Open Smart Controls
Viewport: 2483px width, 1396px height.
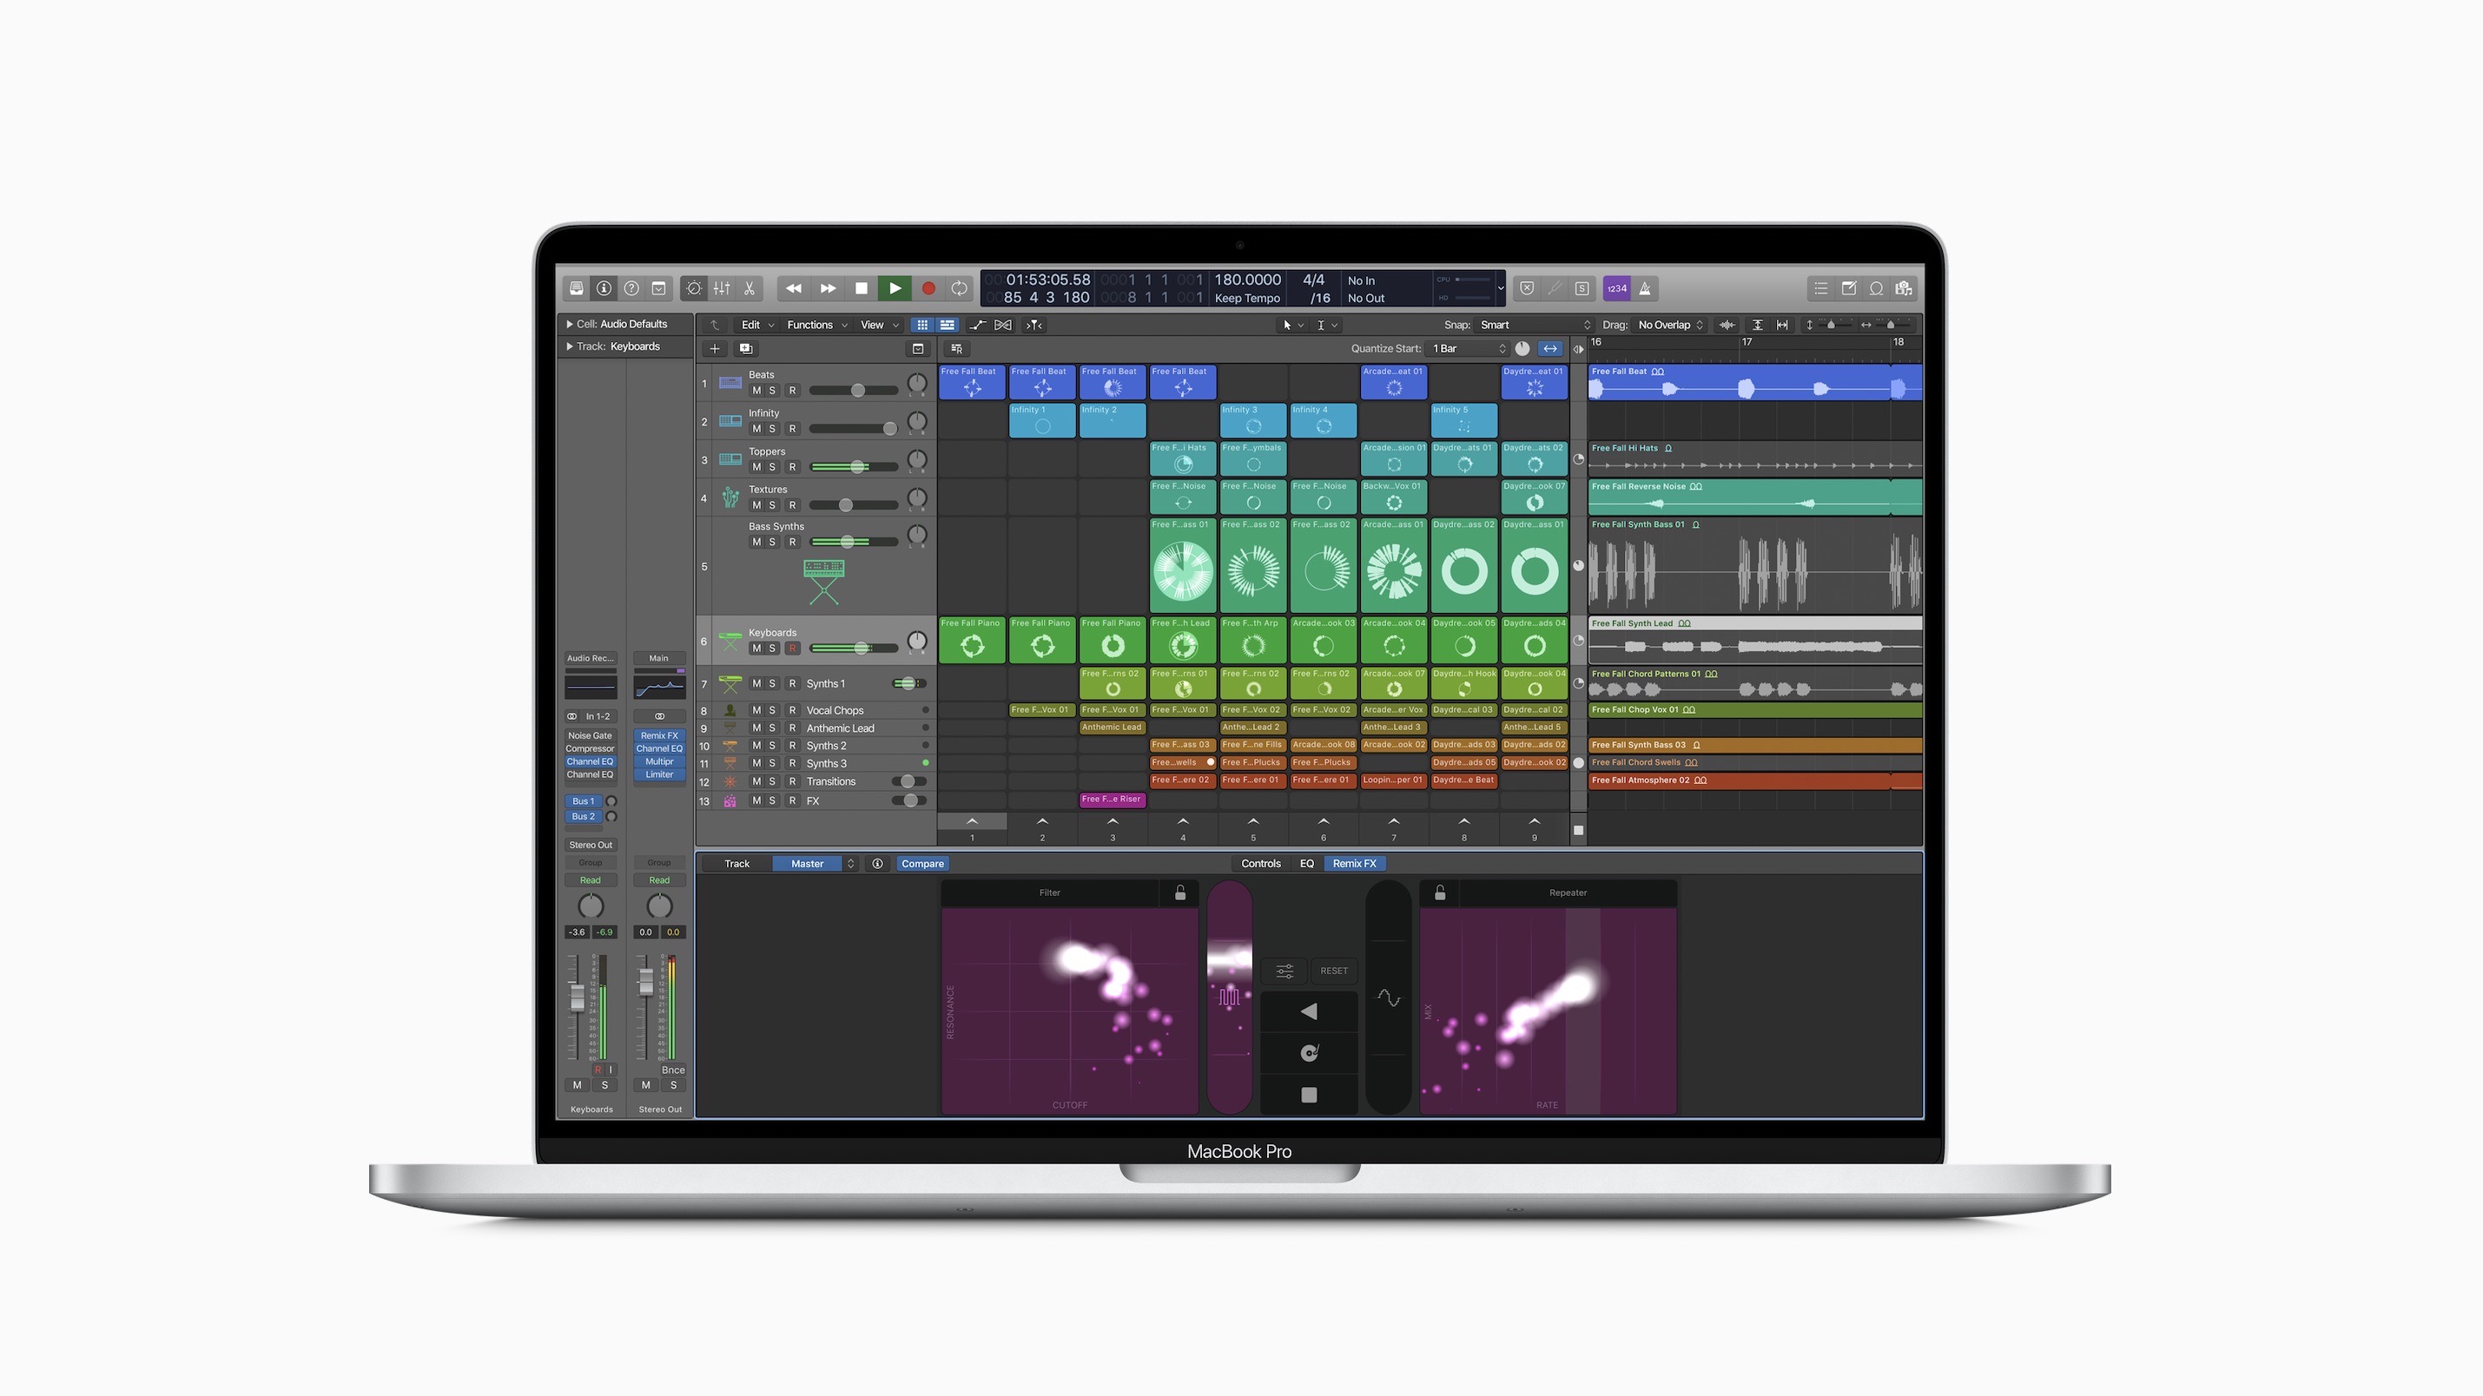click(694, 288)
